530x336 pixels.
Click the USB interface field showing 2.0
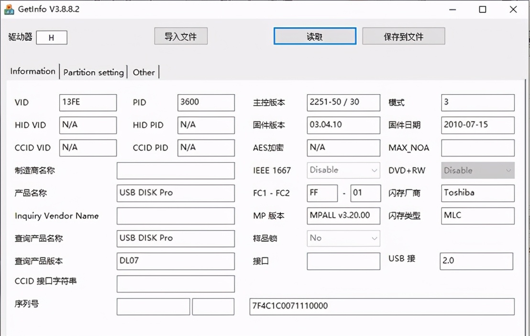point(476,261)
